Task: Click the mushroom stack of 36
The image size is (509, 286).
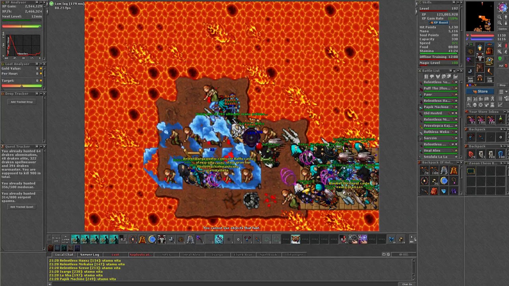Action: tap(434, 181)
